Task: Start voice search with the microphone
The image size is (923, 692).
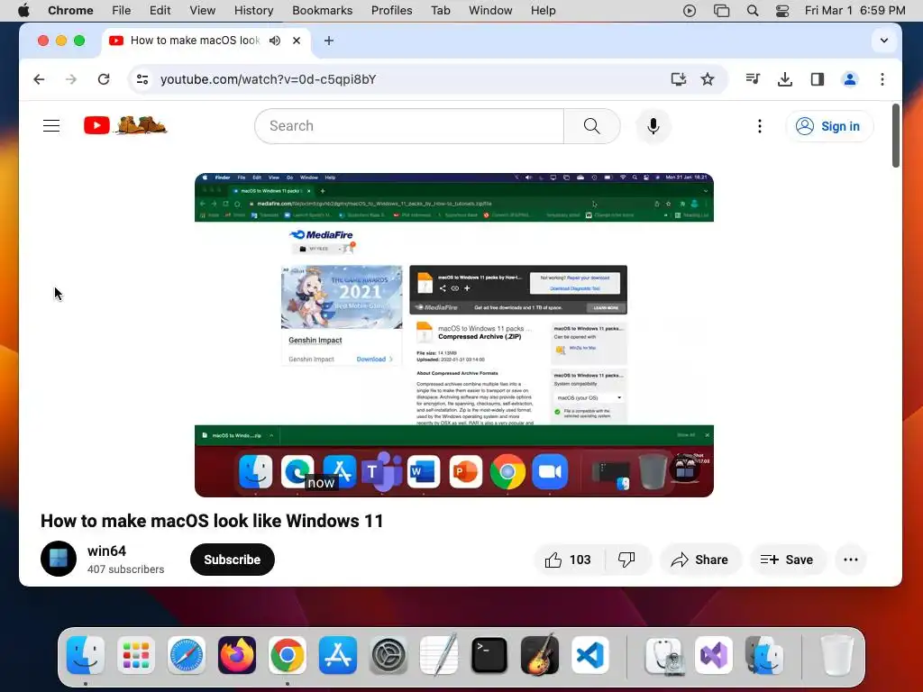Action: pyautogui.click(x=653, y=126)
